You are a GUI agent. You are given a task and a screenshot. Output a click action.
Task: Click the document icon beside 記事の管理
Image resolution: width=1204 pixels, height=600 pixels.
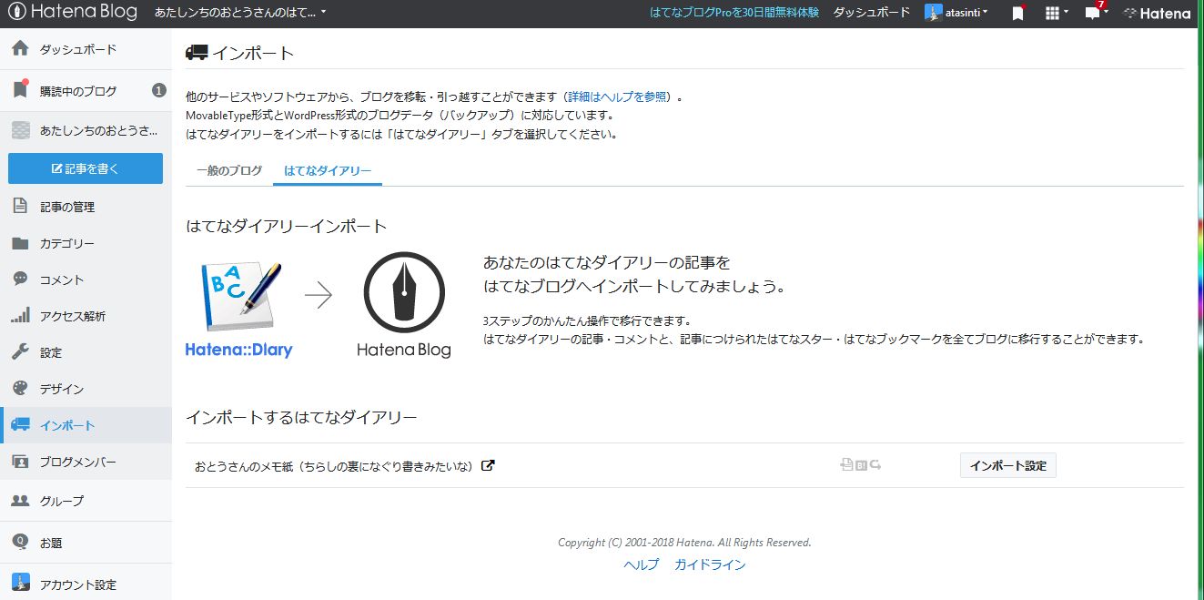tap(20, 206)
